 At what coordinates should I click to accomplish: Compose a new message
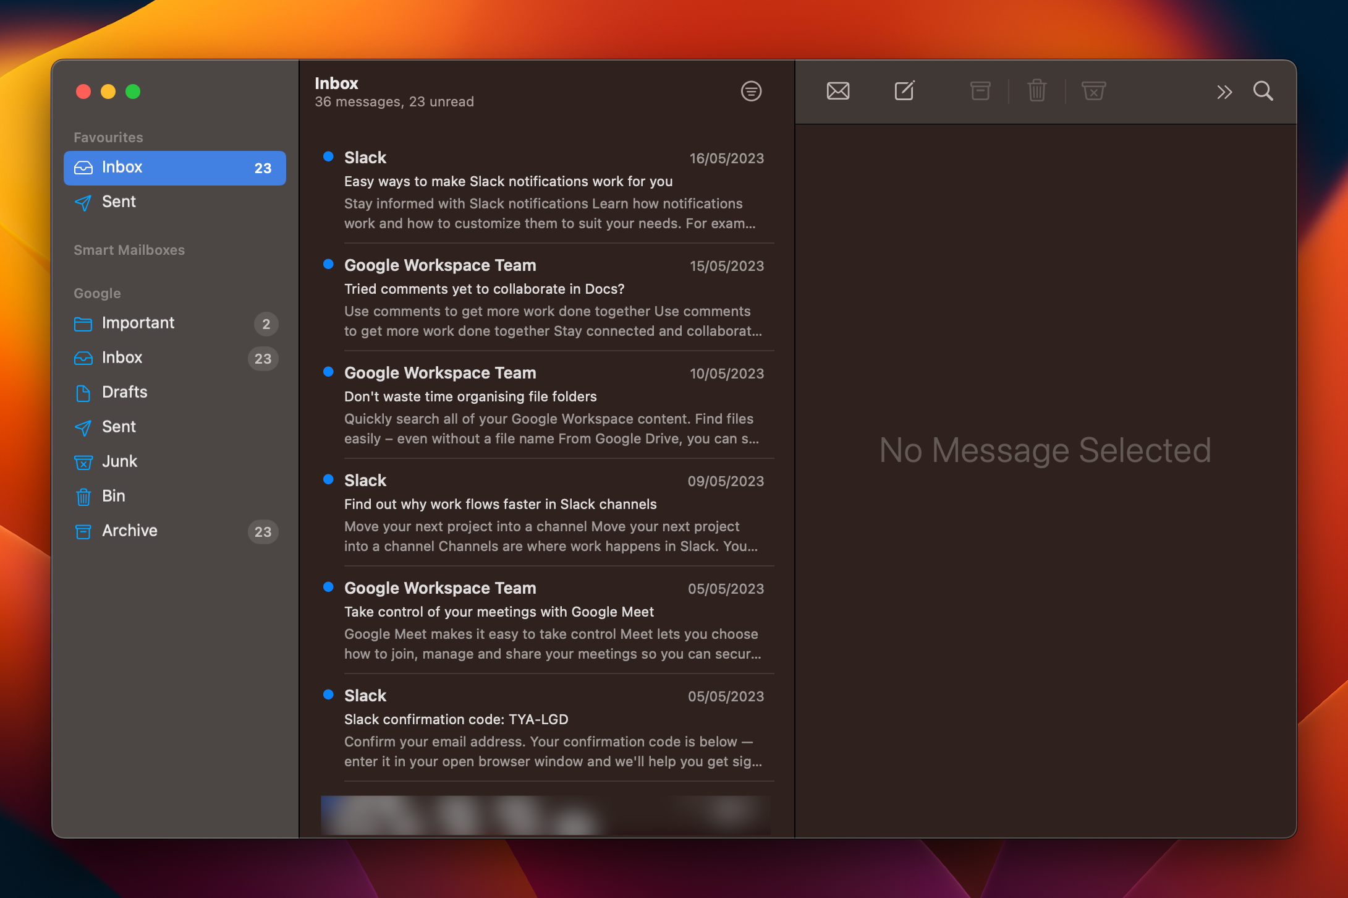pos(904,92)
